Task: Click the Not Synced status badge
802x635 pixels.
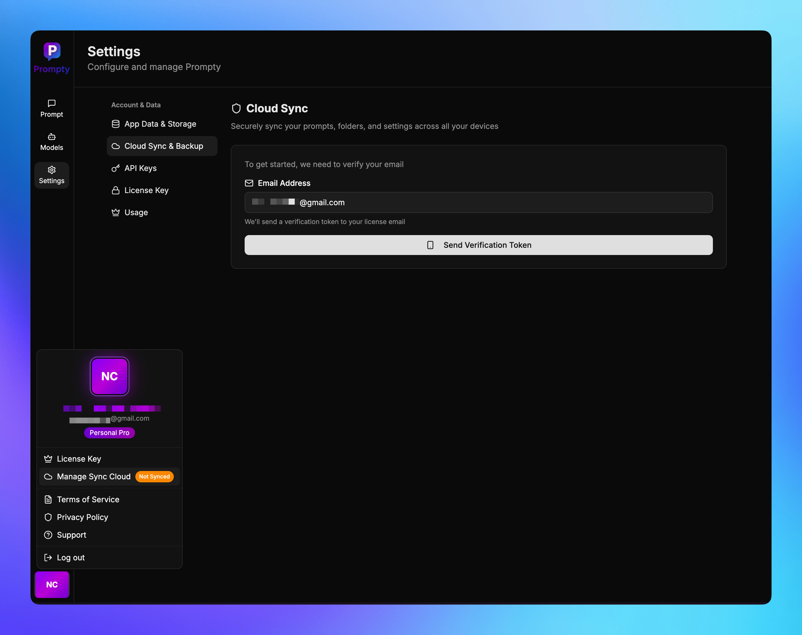Action: 154,477
